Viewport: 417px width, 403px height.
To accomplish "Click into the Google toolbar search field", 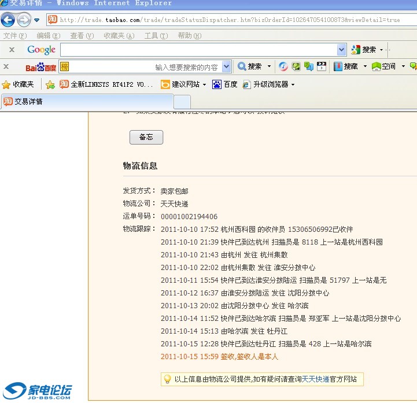I will [198, 50].
